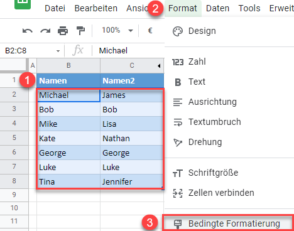Expand the name box dropdown arrow
Viewport: 294px width, 231px height.
tap(58, 51)
